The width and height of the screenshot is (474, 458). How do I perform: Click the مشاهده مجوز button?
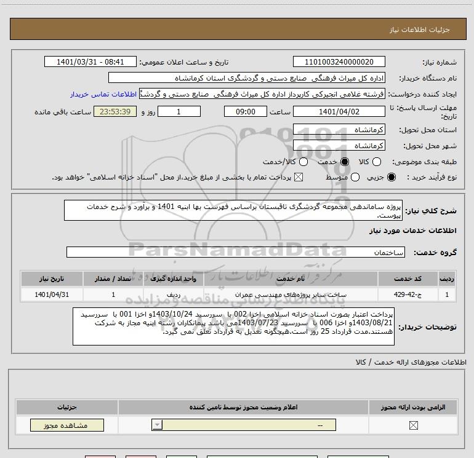point(67,425)
